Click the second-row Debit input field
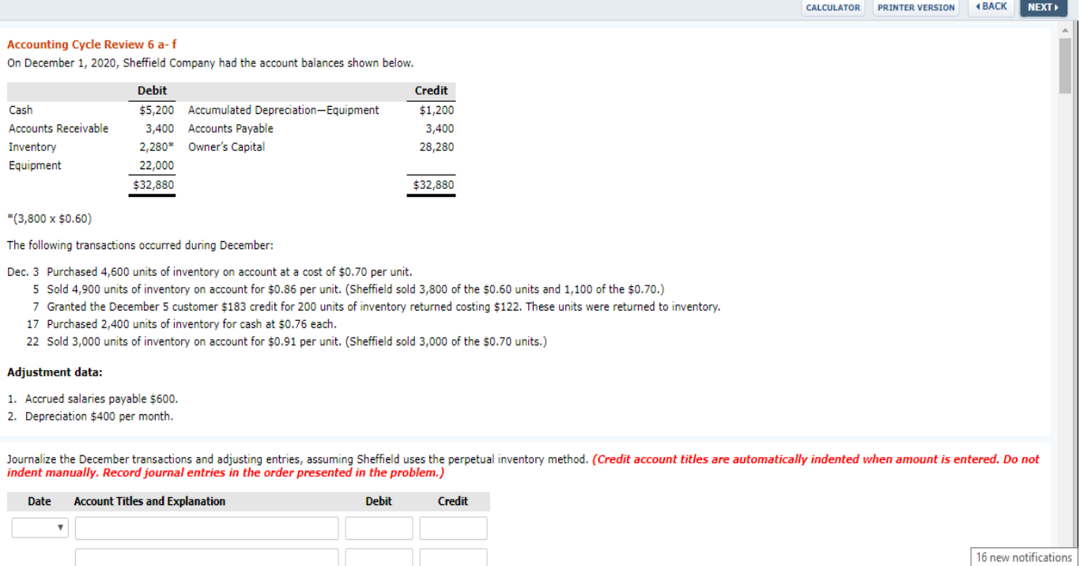 point(379,557)
